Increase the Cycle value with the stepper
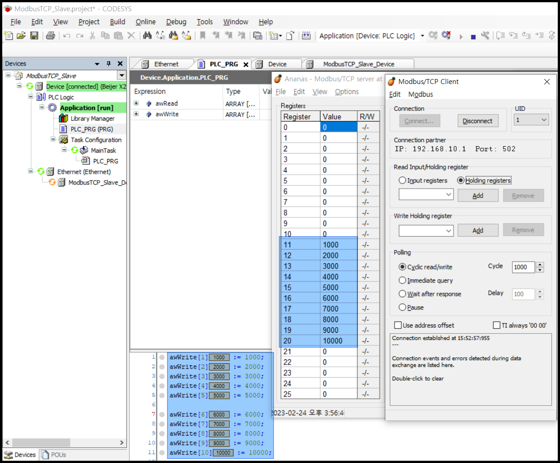The image size is (560, 463). click(x=539, y=265)
